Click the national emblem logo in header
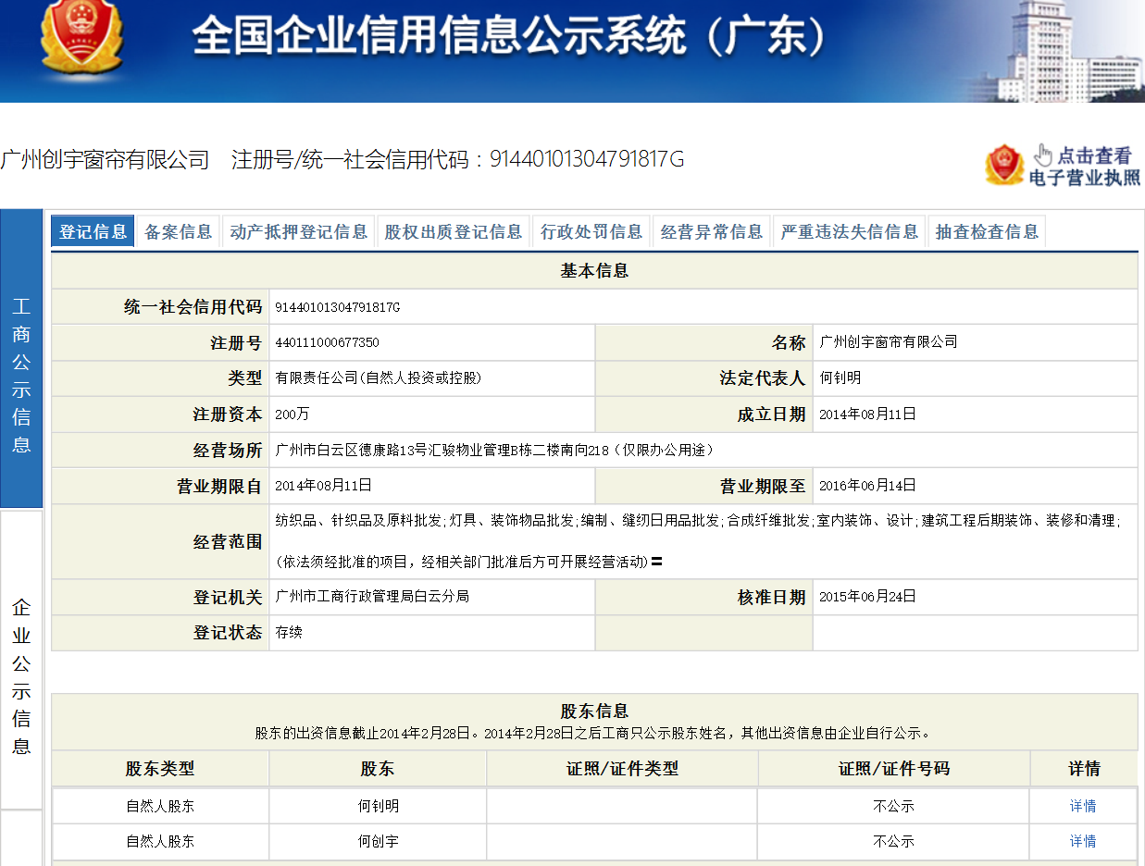The width and height of the screenshot is (1145, 866). coord(81,37)
